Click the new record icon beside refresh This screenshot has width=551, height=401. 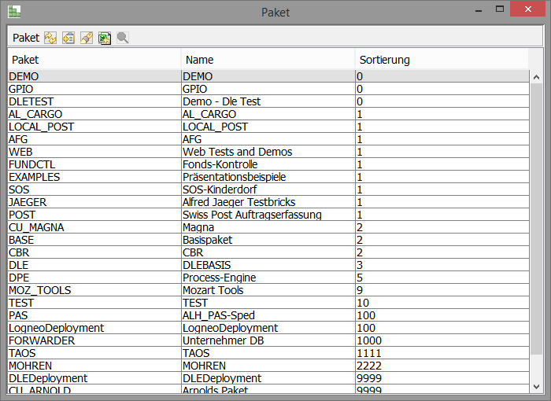click(68, 38)
